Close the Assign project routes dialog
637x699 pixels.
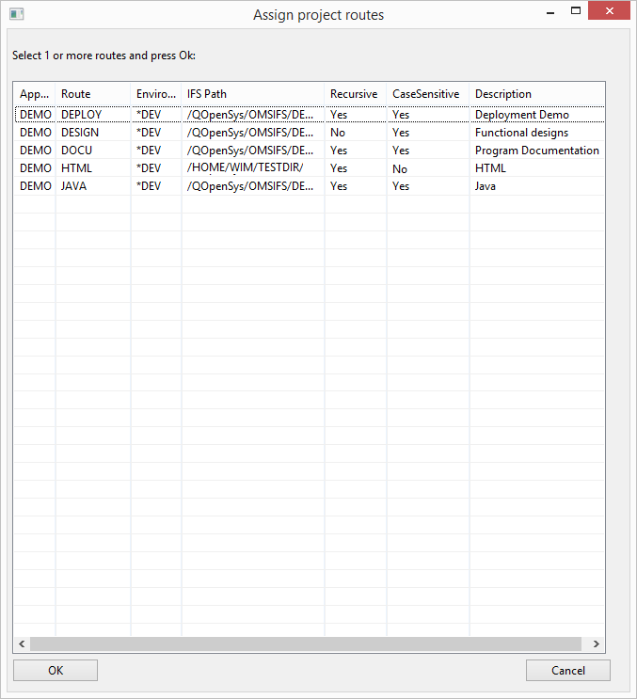tap(613, 11)
